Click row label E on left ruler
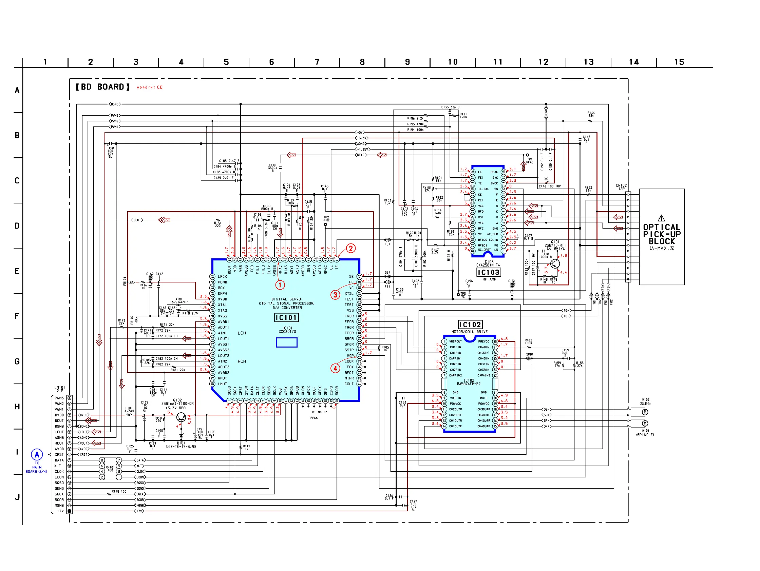760x571 pixels. (x=17, y=271)
